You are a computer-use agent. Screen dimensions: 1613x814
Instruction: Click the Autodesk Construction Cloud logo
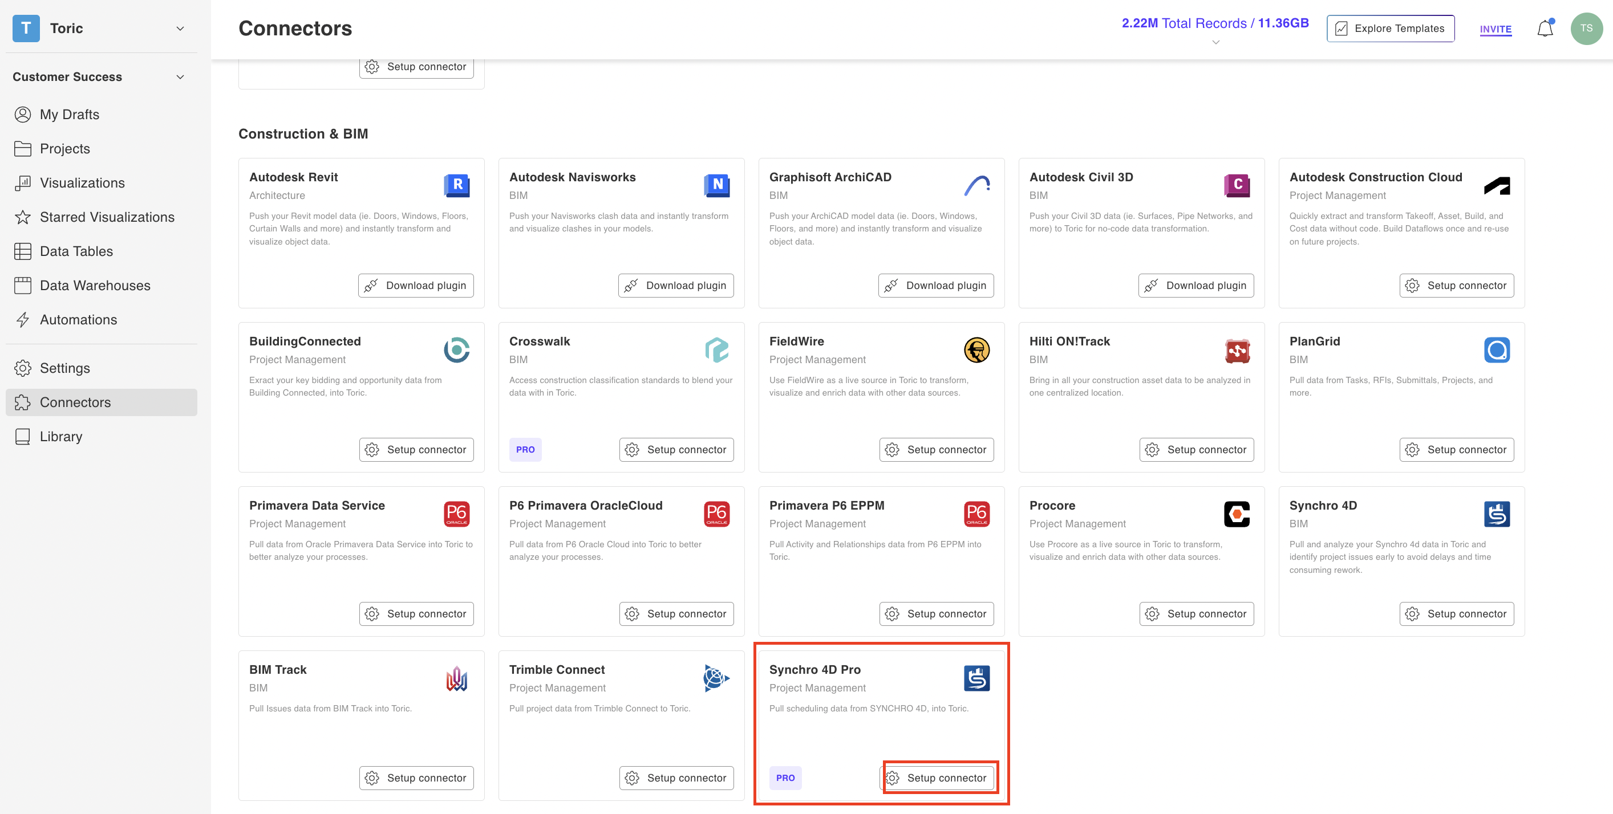click(1497, 185)
